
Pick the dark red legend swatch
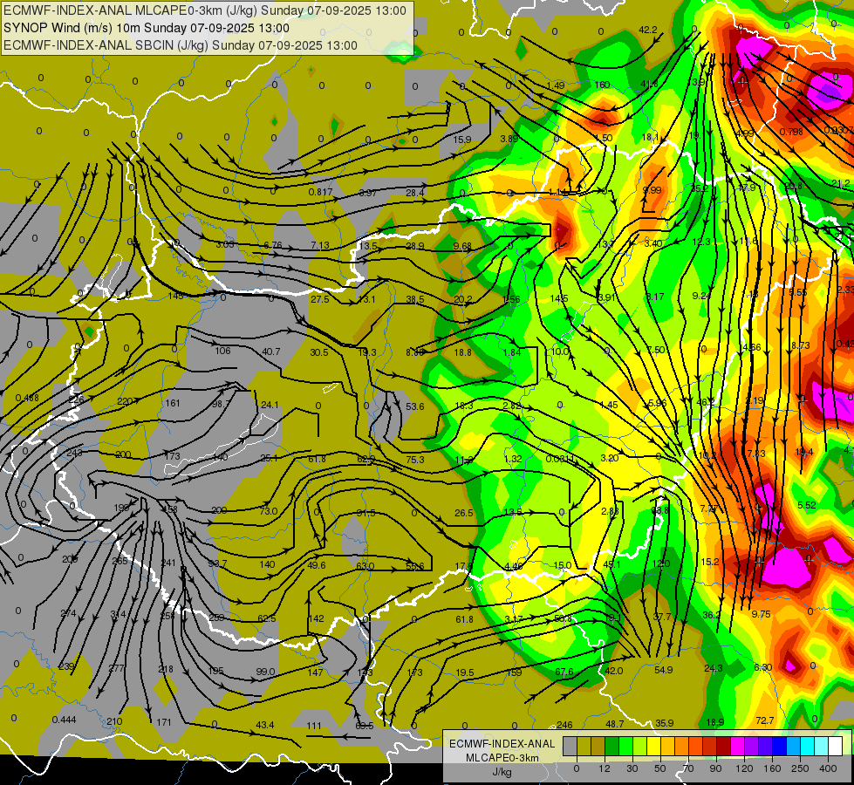coord(723,747)
